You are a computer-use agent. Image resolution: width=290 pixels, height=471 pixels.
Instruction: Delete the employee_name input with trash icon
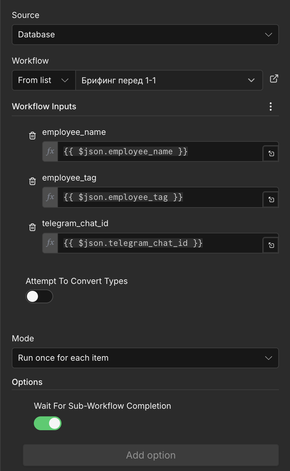(x=32, y=136)
